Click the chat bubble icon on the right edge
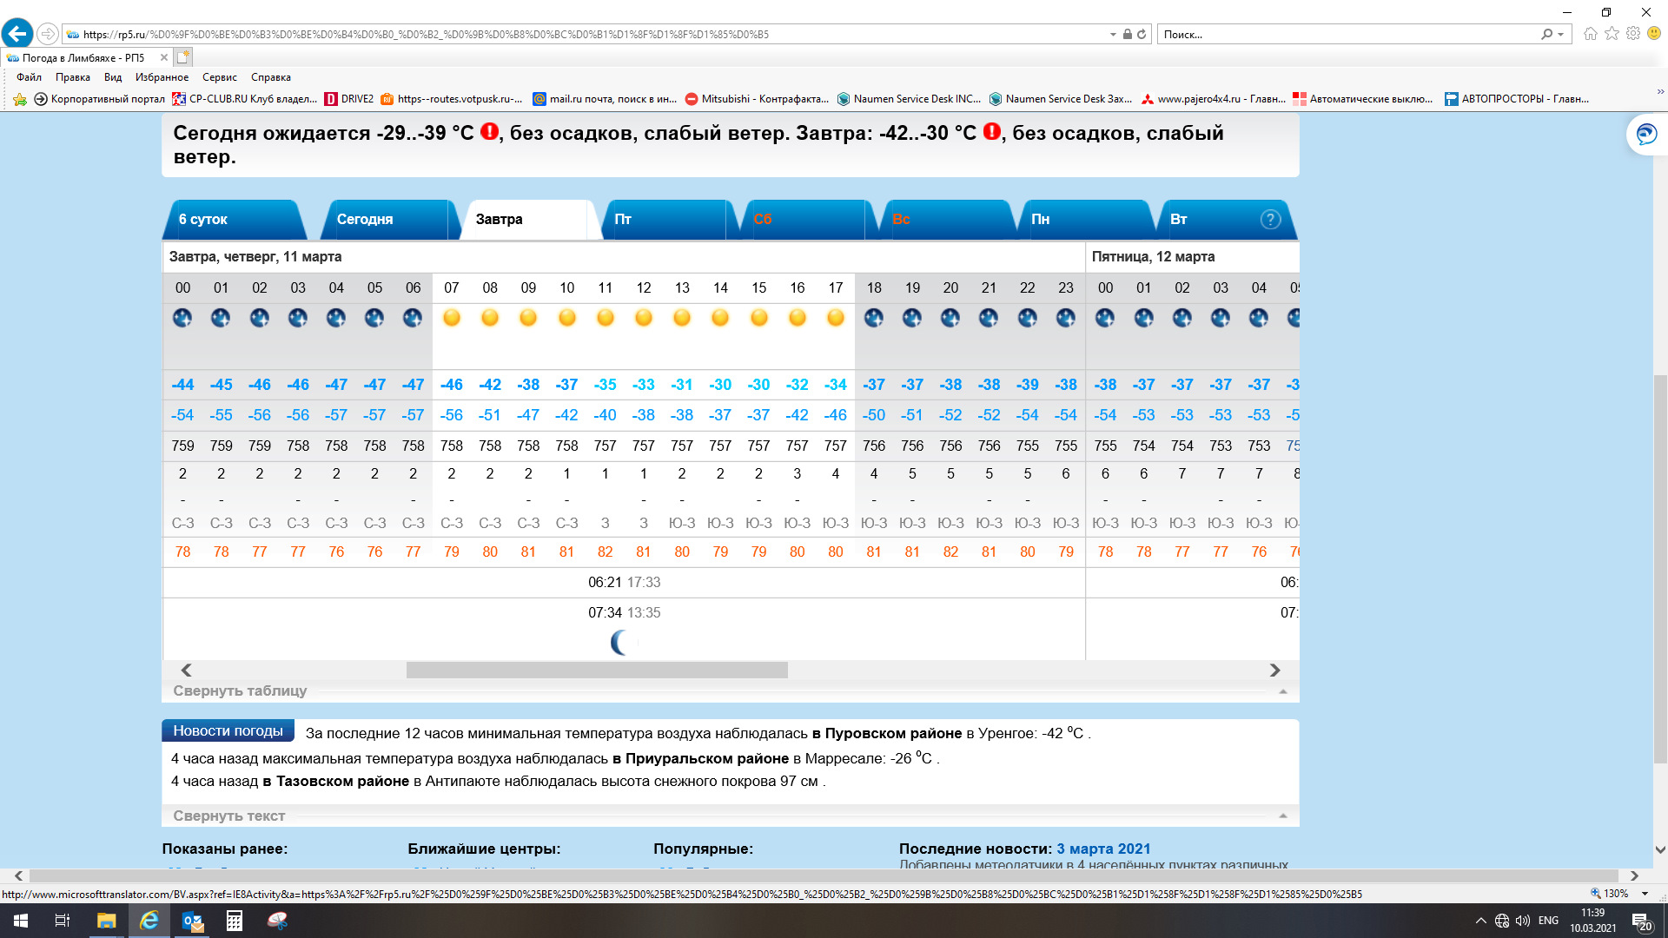 [1645, 134]
